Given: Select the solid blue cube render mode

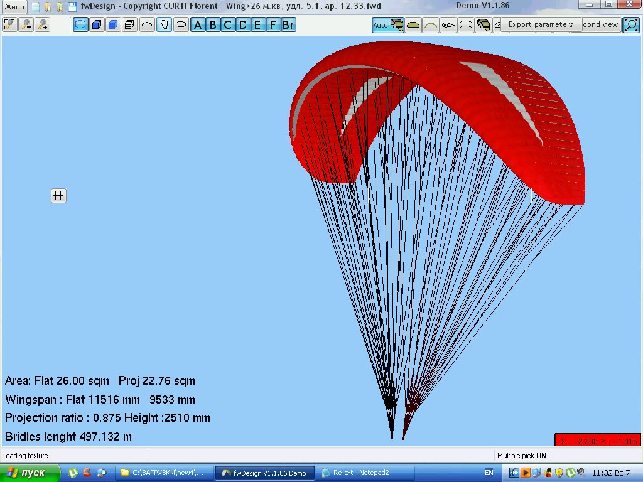Looking at the screenshot, I should tap(113, 25).
